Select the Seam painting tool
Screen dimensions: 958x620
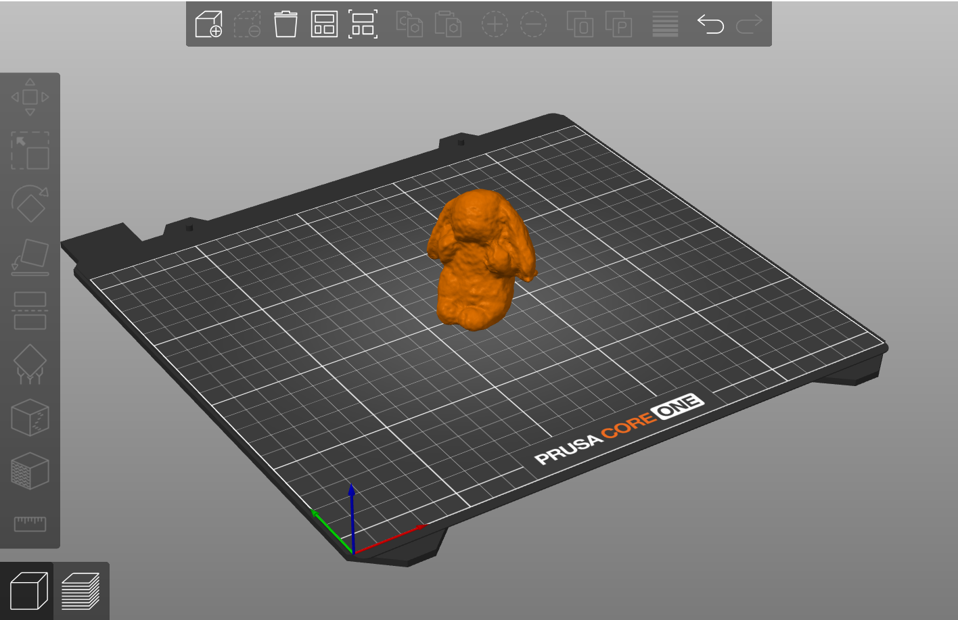pyautogui.click(x=30, y=417)
